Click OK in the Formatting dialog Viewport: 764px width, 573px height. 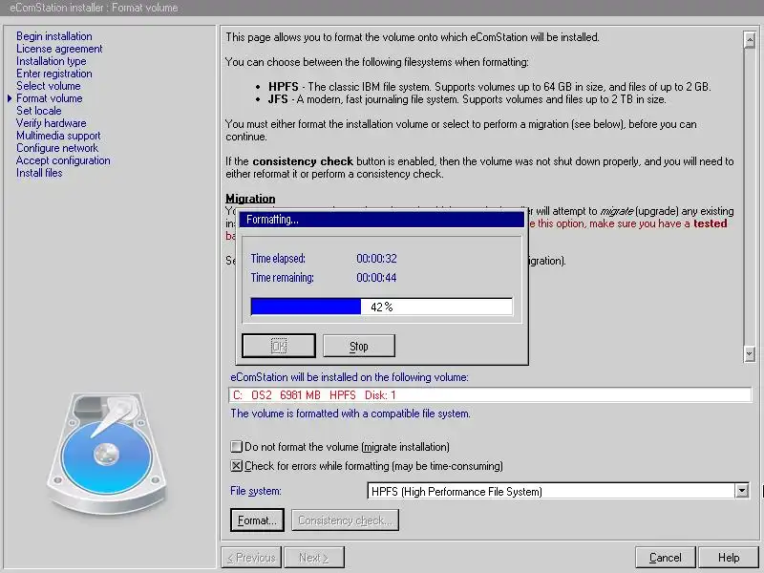[279, 346]
